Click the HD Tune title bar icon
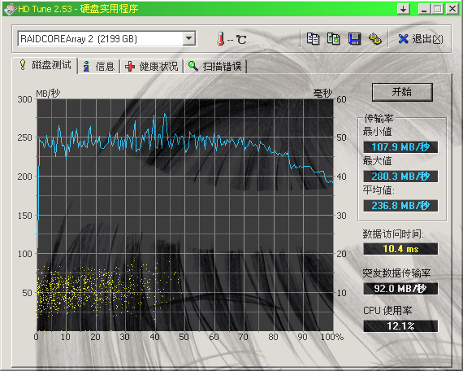463x371 pixels. tap(10, 9)
